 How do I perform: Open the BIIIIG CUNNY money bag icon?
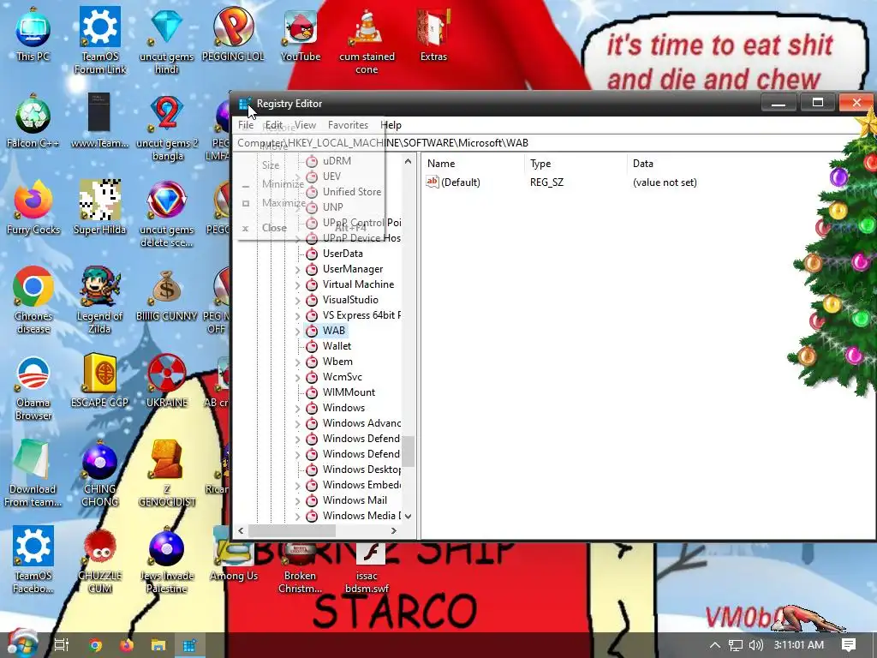tap(167, 295)
